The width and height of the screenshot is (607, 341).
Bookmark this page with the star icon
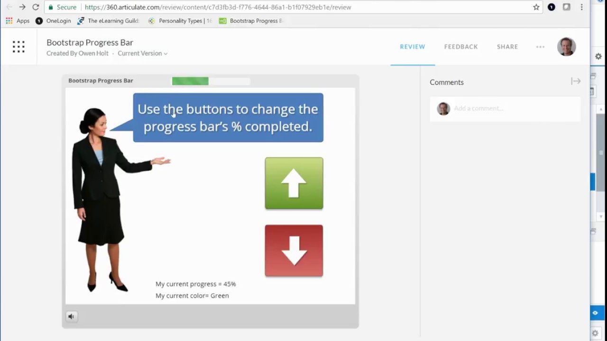536,7
